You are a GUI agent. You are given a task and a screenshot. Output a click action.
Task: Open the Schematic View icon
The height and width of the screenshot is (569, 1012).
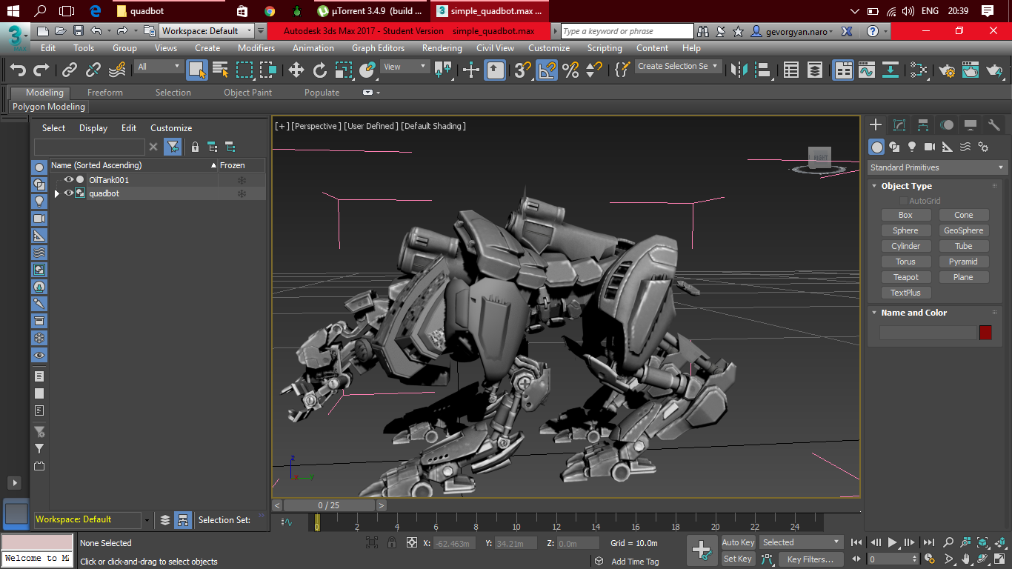click(x=891, y=70)
